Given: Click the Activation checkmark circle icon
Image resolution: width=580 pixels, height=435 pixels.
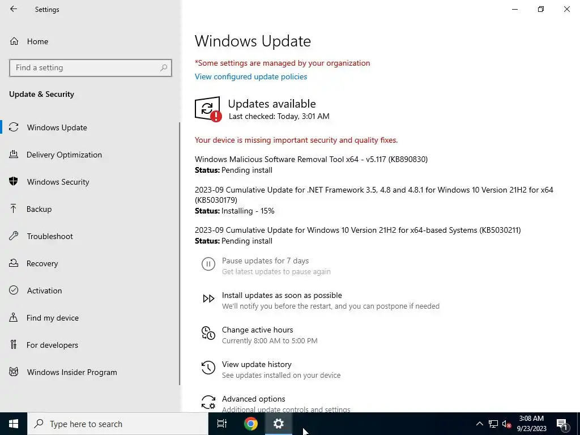Looking at the screenshot, I should 14,291.
